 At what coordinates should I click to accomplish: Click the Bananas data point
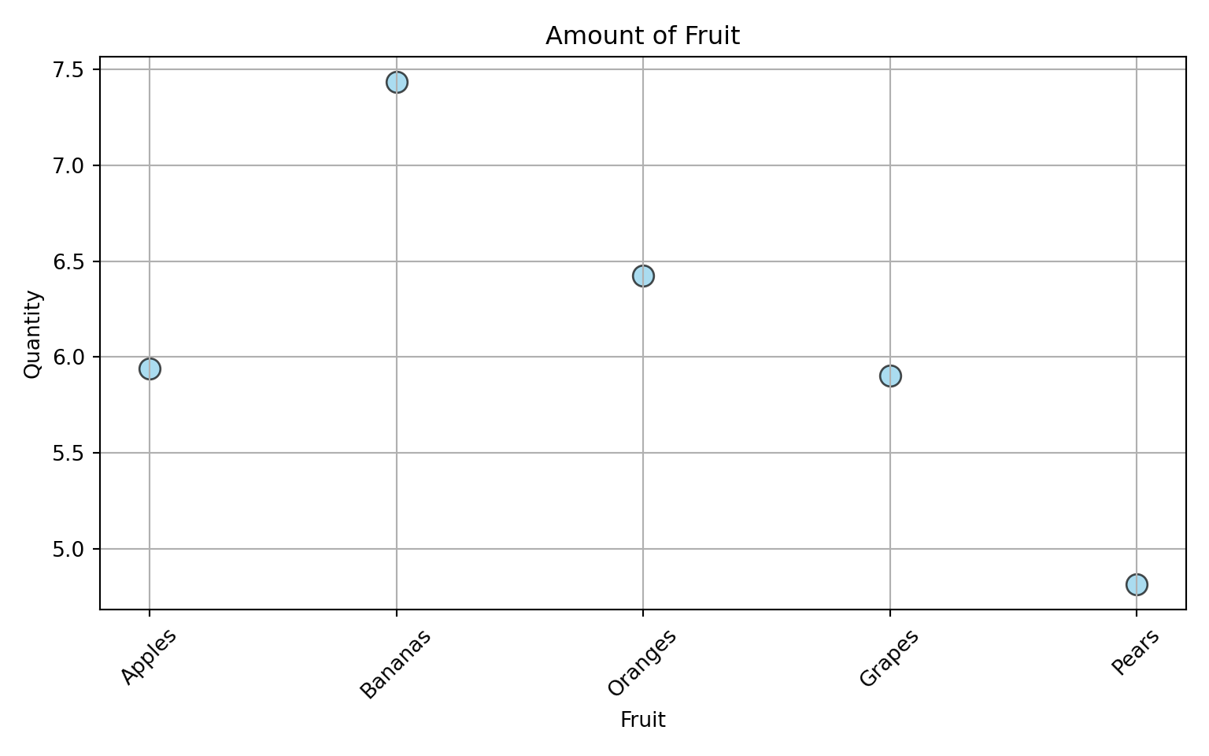coord(397,82)
